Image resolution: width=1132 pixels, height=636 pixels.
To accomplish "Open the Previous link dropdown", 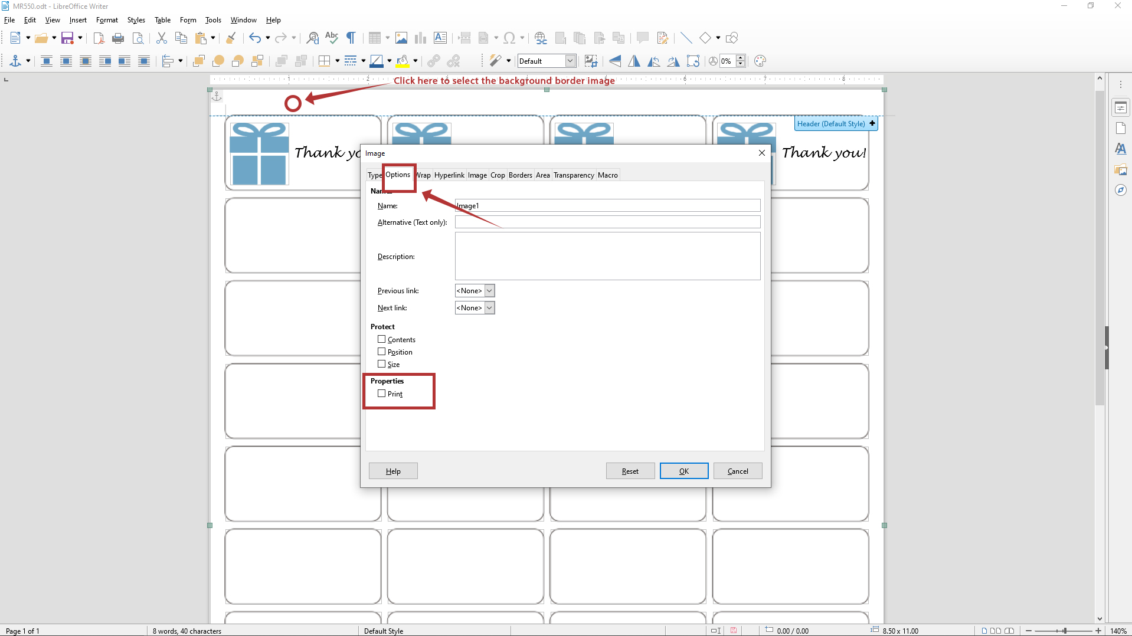I will coord(489,291).
